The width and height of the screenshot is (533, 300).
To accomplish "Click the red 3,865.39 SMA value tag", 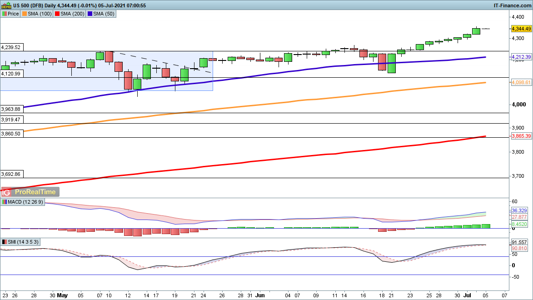I will (521, 136).
